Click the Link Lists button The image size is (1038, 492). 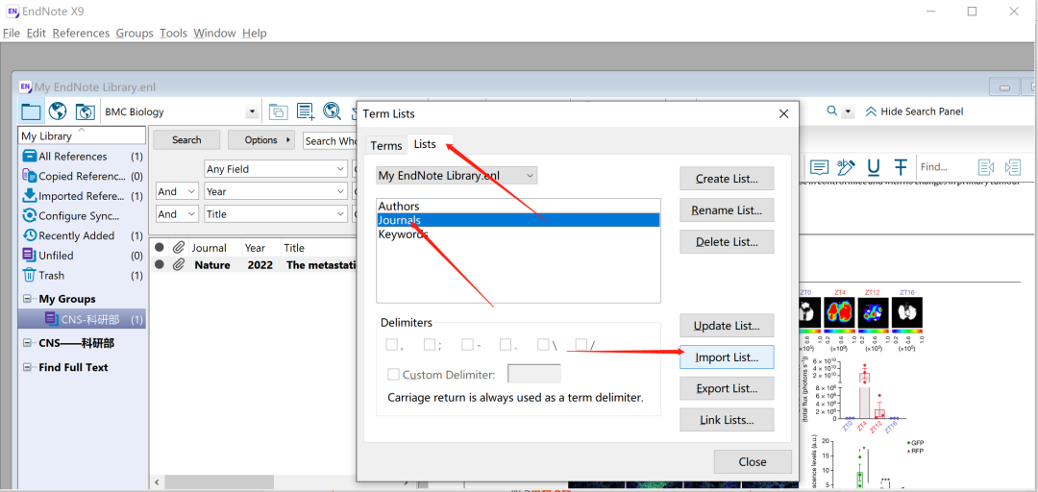727,420
